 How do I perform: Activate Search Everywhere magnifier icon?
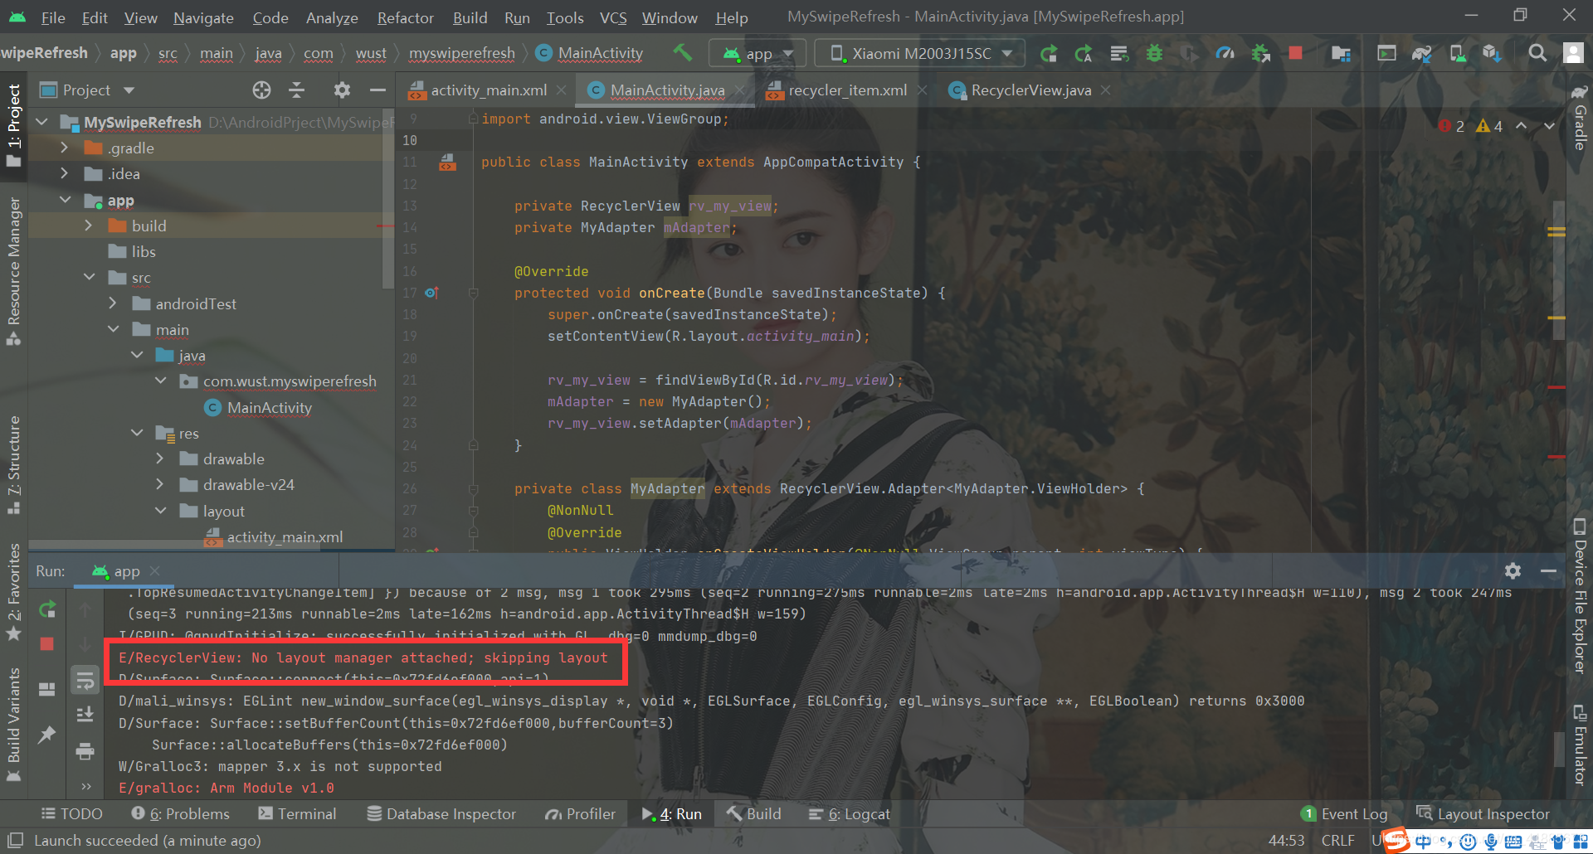click(1537, 52)
